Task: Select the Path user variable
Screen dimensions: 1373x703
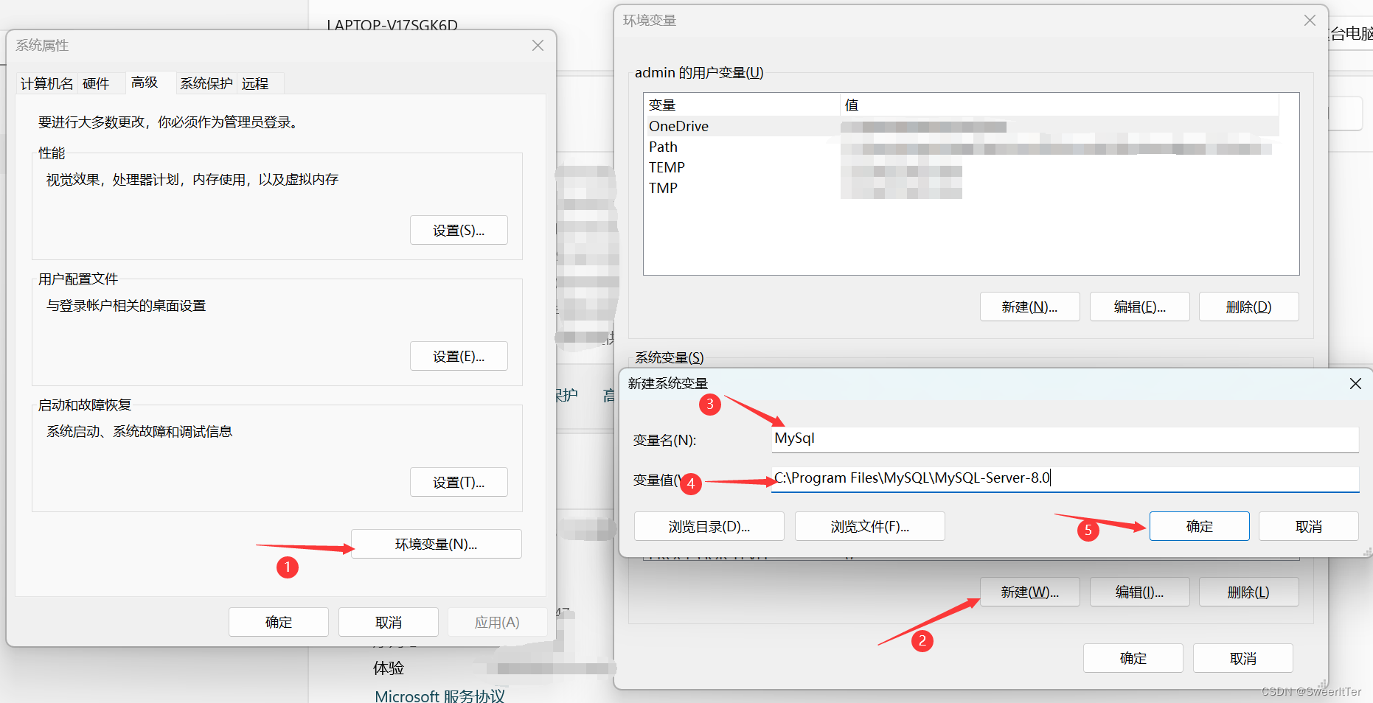Action: [662, 147]
